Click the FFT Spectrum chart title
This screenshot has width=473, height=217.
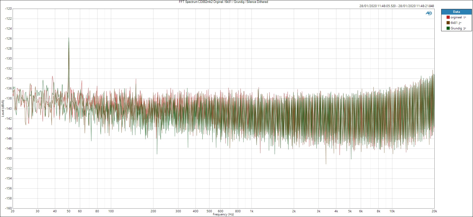pos(223,2)
